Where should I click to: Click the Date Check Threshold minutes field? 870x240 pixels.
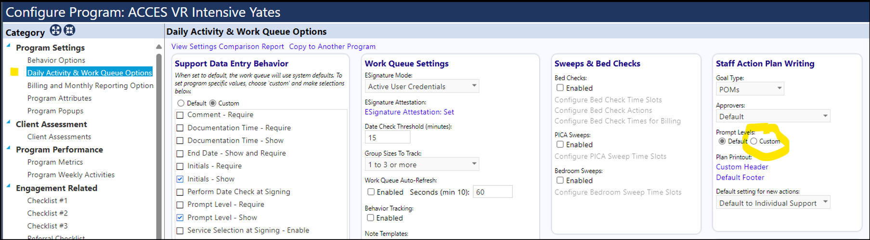pos(388,137)
